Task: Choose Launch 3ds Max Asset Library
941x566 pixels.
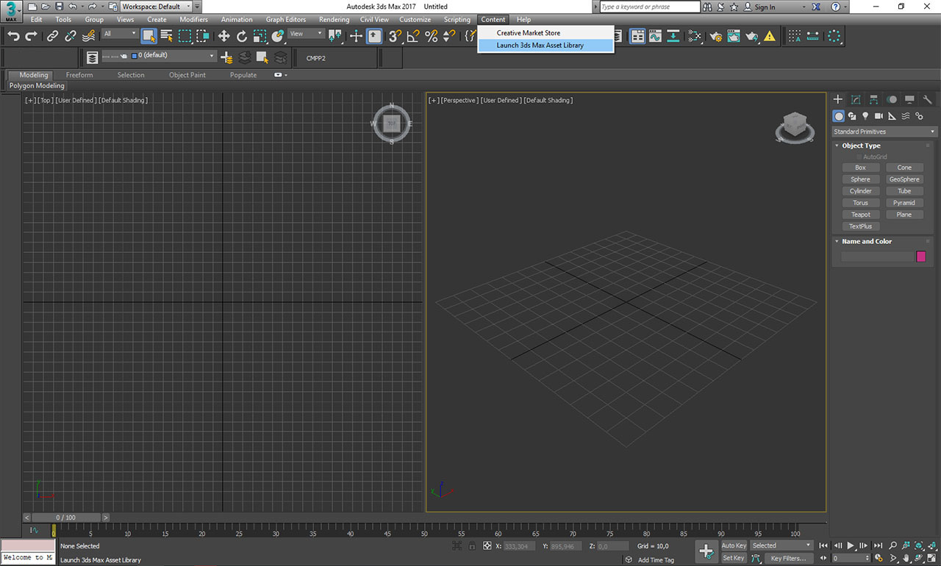Action: click(x=545, y=46)
